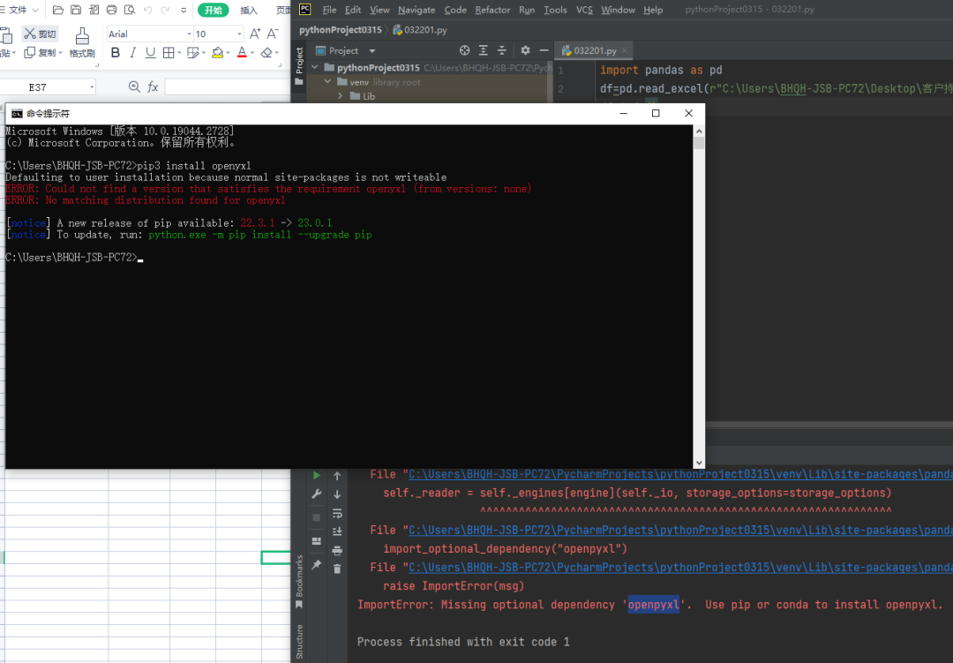Screen dimensions: 953x663
Task: Click the locate-file target icon in Project panel
Action: 464,50
